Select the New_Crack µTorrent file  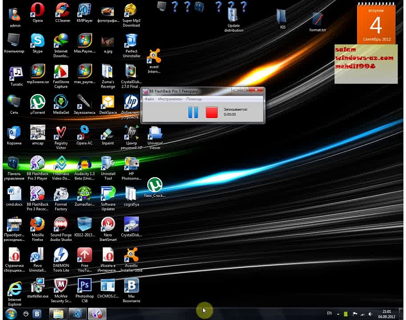155,188
